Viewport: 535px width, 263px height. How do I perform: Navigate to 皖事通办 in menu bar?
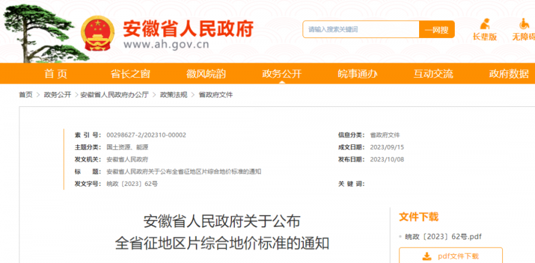(357, 74)
